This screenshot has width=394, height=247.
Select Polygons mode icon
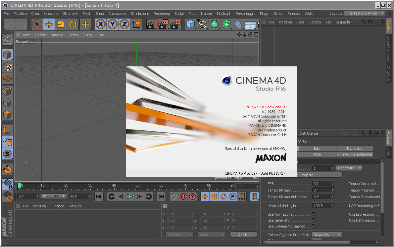point(7,115)
